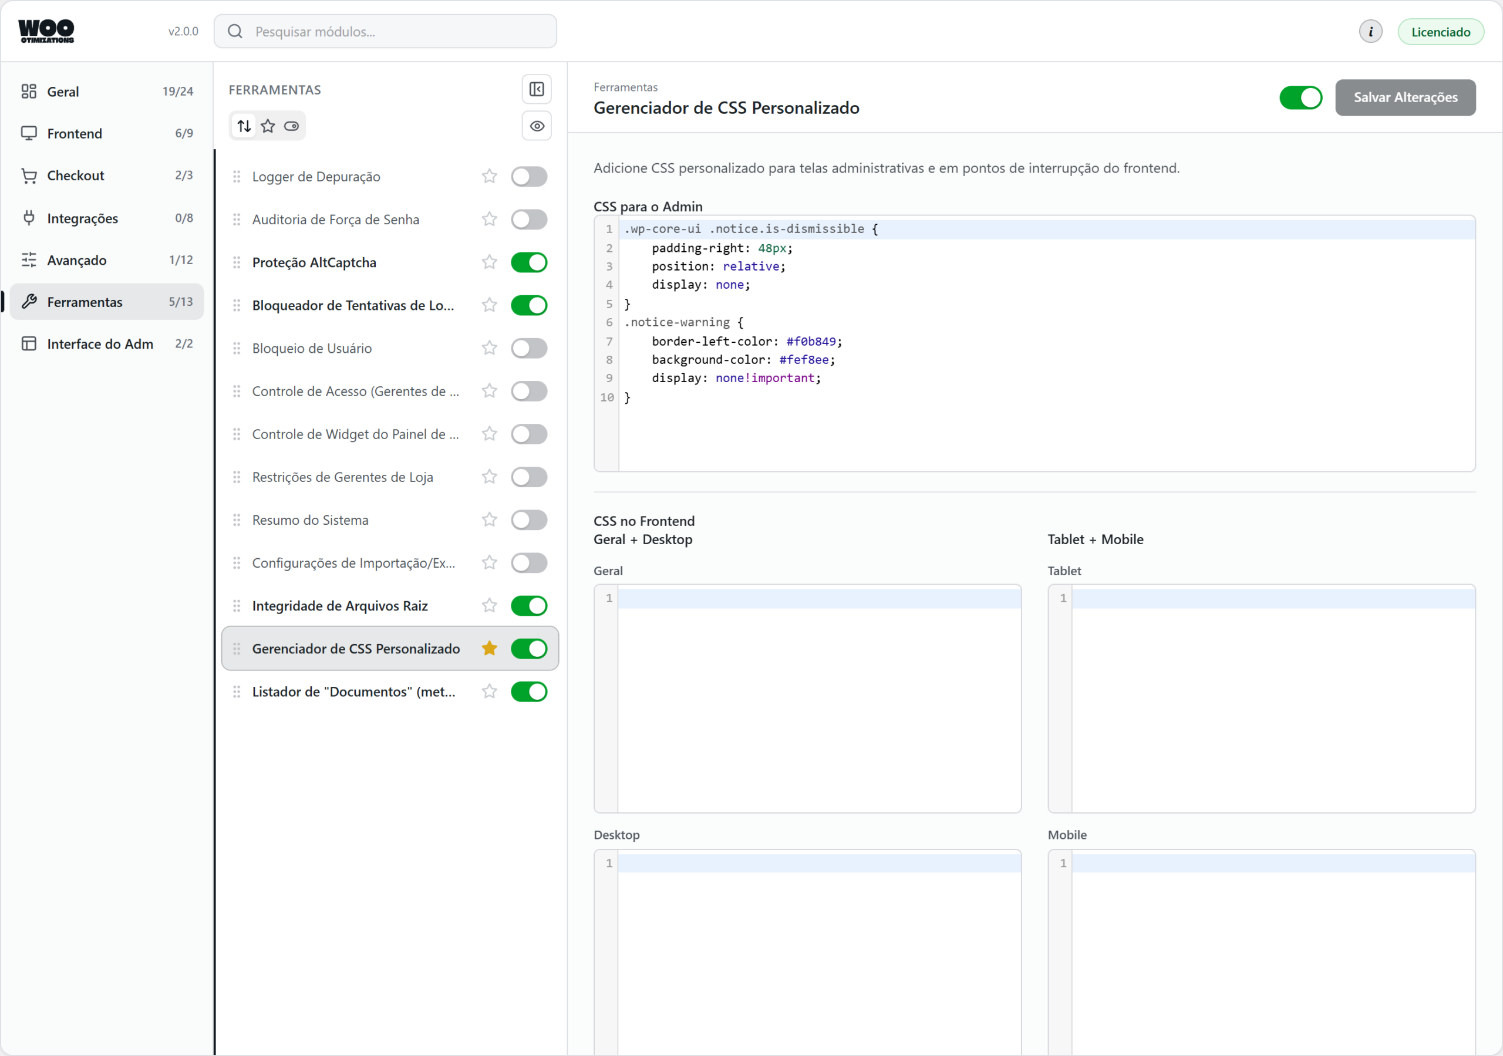This screenshot has height=1056, width=1503.
Task: Open the Frontend category
Action: pos(107,134)
